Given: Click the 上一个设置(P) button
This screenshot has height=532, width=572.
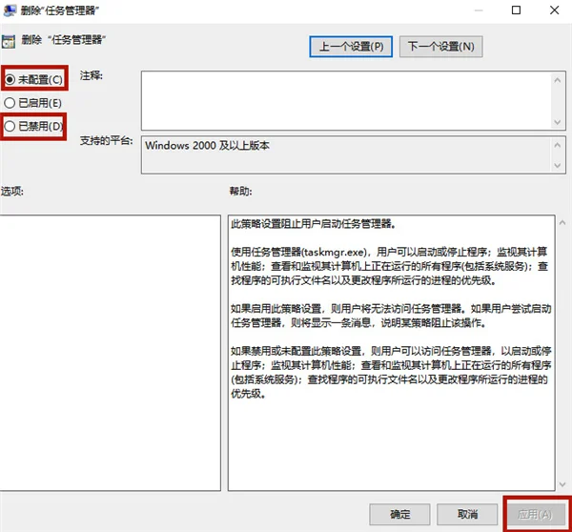Looking at the screenshot, I should point(351,47).
